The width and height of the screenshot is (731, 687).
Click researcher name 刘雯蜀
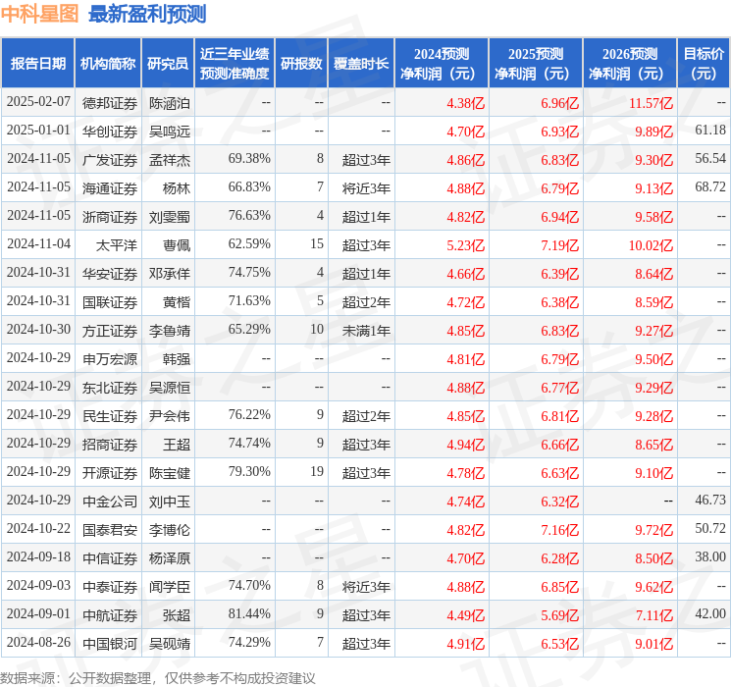[x=169, y=217]
